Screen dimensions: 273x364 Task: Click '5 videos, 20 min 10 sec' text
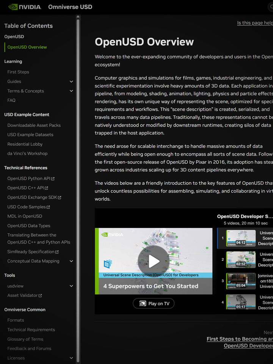[x=246, y=223]
